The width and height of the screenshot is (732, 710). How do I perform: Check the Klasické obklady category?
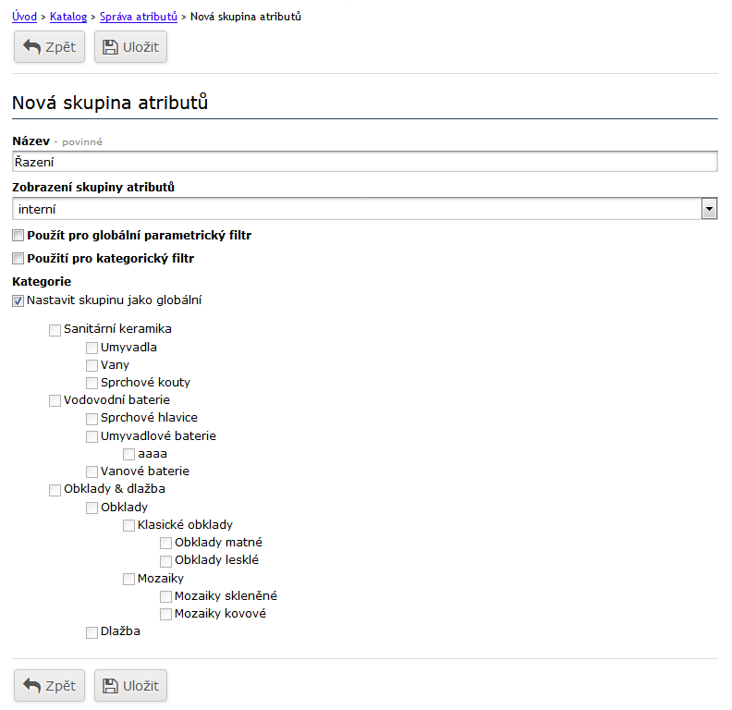pos(129,525)
